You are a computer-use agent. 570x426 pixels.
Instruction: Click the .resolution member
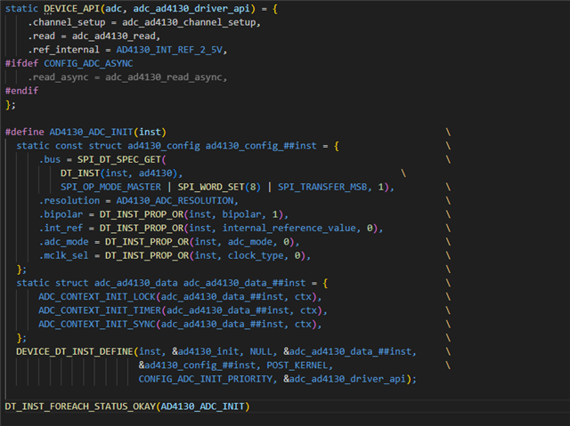pos(69,201)
